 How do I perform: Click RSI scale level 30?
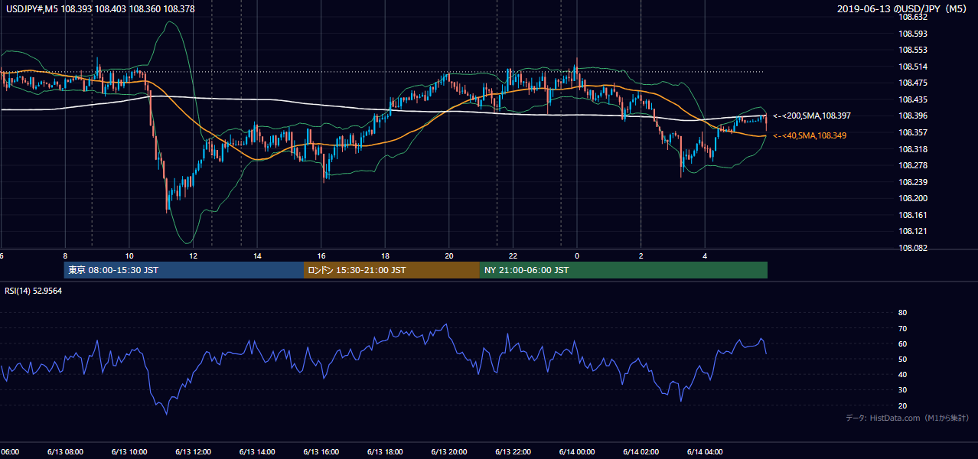coord(902,390)
